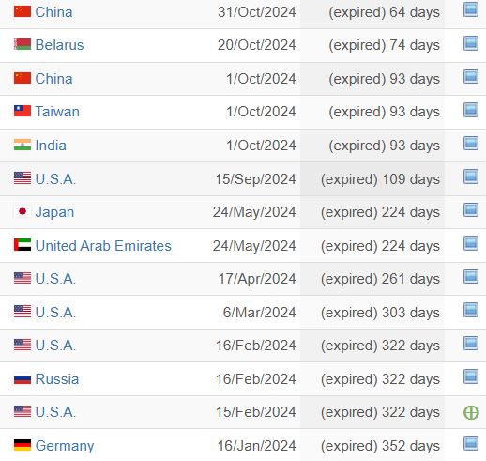This screenshot has width=486, height=461.
Task: Open the Belarus country link
Action: pos(59,45)
